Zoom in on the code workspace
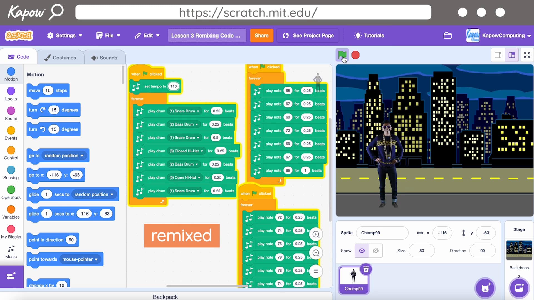Viewport: 534px width, 300px height. [x=316, y=234]
